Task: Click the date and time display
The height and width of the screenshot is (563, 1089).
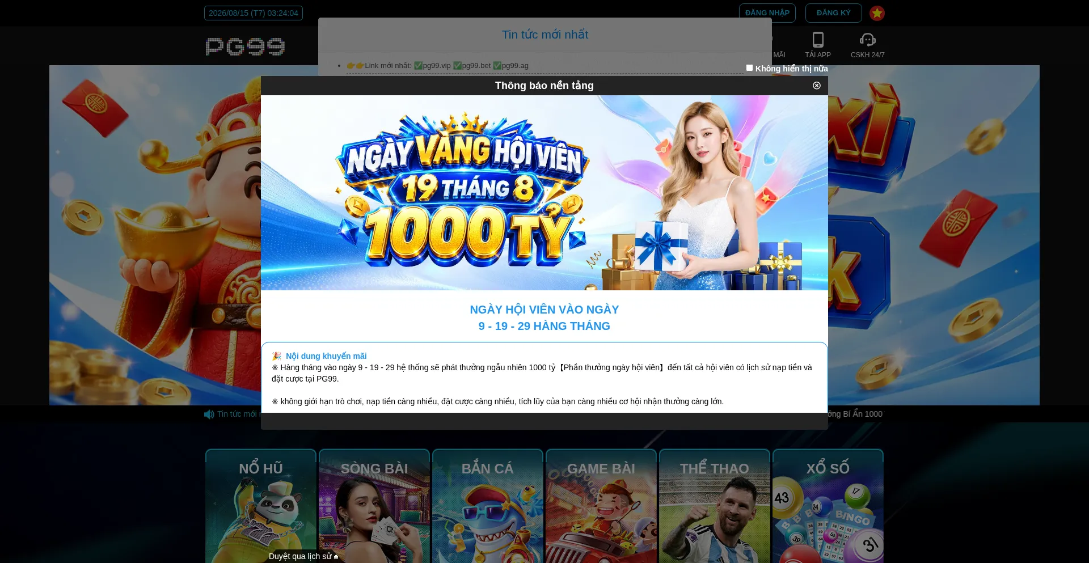Action: [x=254, y=13]
